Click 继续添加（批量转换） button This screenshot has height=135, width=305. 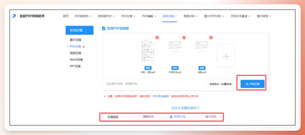[x=220, y=84]
